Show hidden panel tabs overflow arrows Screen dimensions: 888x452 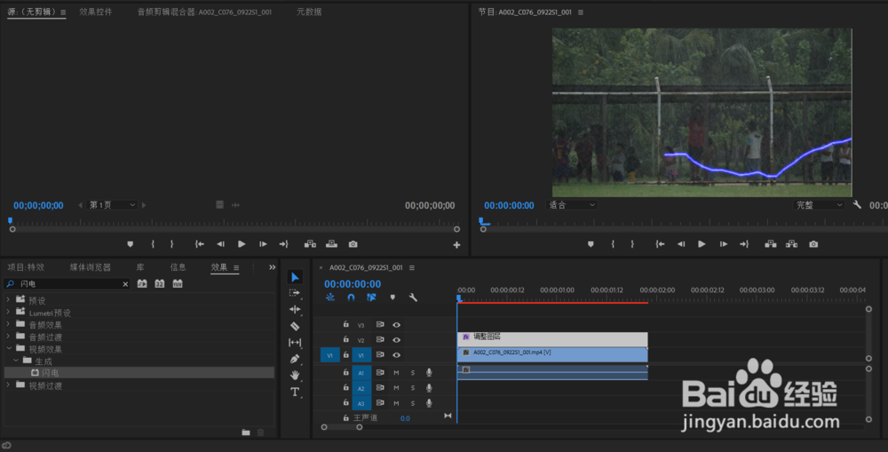point(272,267)
